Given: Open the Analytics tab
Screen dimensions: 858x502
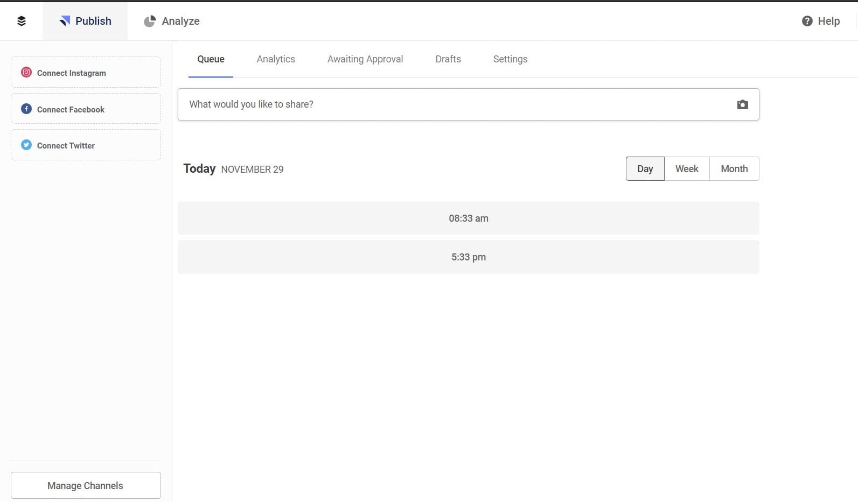Looking at the screenshot, I should coord(276,59).
